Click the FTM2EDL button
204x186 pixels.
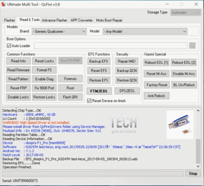click(99, 91)
